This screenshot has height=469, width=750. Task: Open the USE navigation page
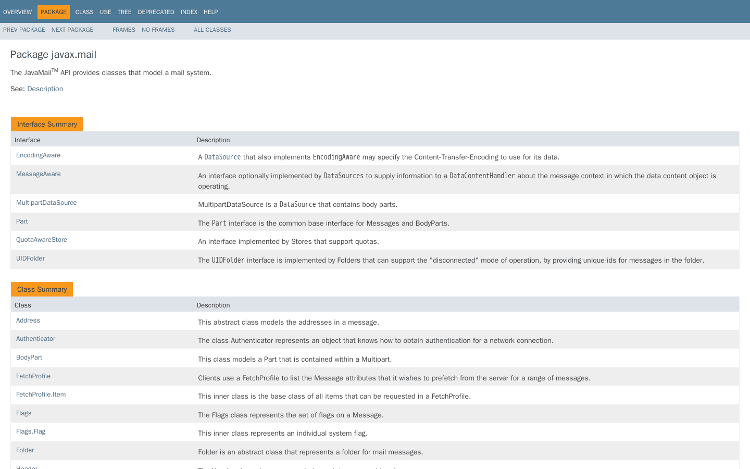[x=105, y=11]
